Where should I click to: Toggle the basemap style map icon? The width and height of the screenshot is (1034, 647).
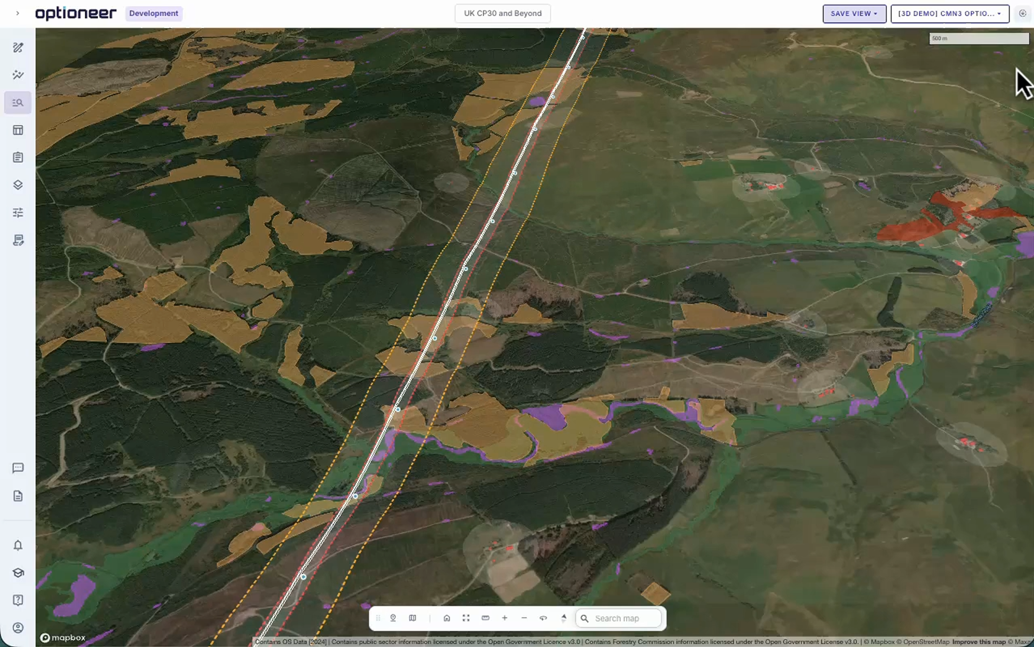point(412,618)
